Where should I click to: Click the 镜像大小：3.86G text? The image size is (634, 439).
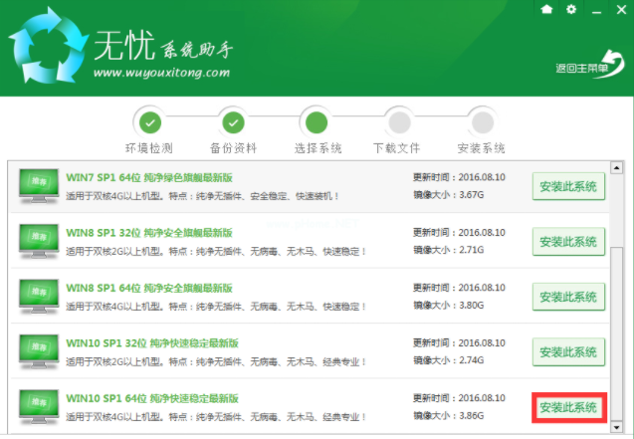click(x=449, y=415)
